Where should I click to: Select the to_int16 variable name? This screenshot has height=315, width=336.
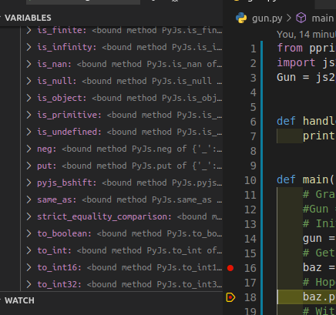59,268
